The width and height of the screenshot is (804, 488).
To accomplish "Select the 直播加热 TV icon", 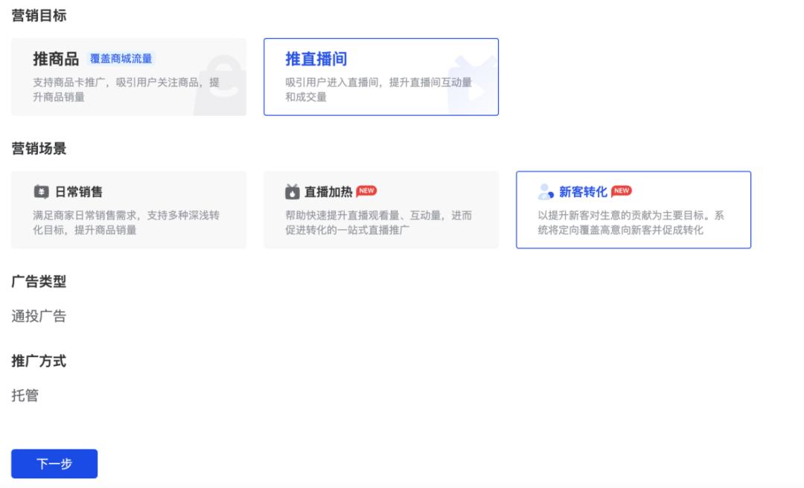I will tap(294, 190).
